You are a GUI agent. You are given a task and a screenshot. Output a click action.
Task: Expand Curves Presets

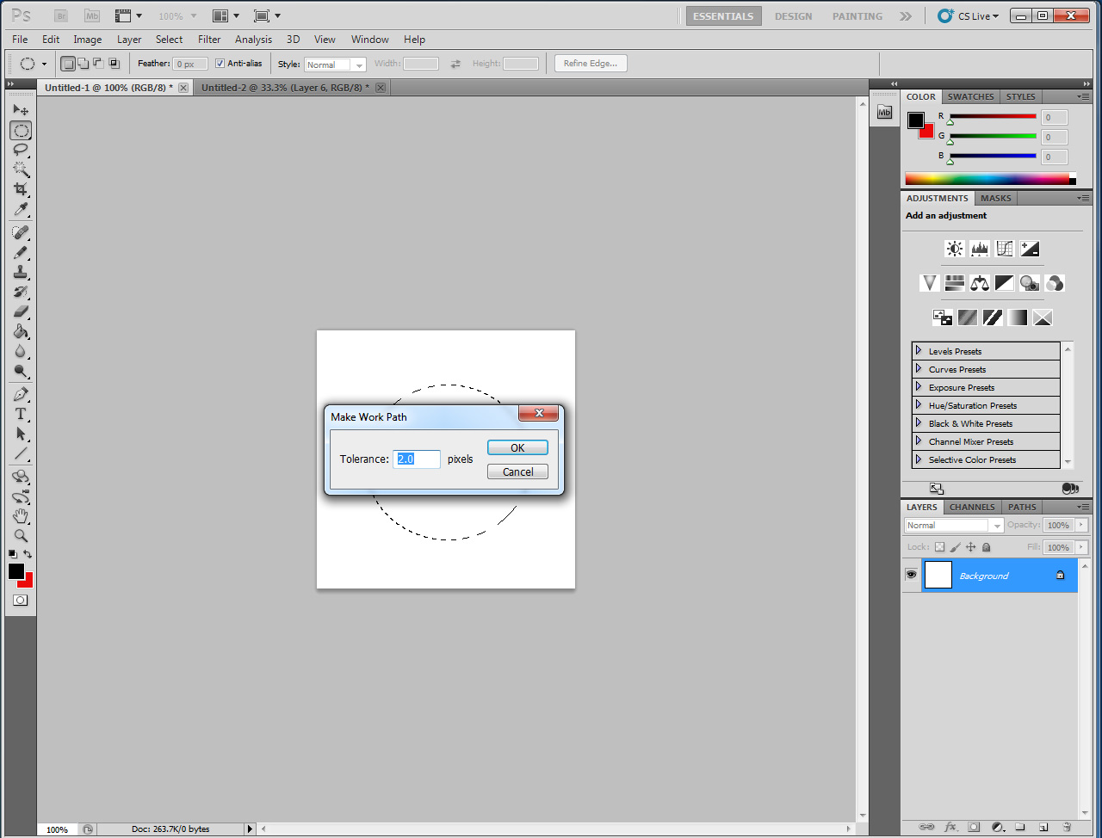(x=919, y=369)
